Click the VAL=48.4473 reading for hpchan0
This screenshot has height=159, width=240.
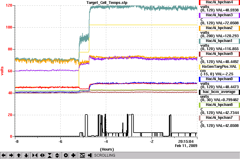227,87
